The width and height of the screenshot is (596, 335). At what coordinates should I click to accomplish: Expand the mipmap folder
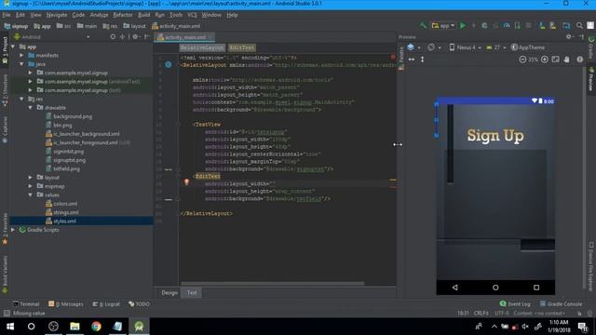(x=31, y=186)
